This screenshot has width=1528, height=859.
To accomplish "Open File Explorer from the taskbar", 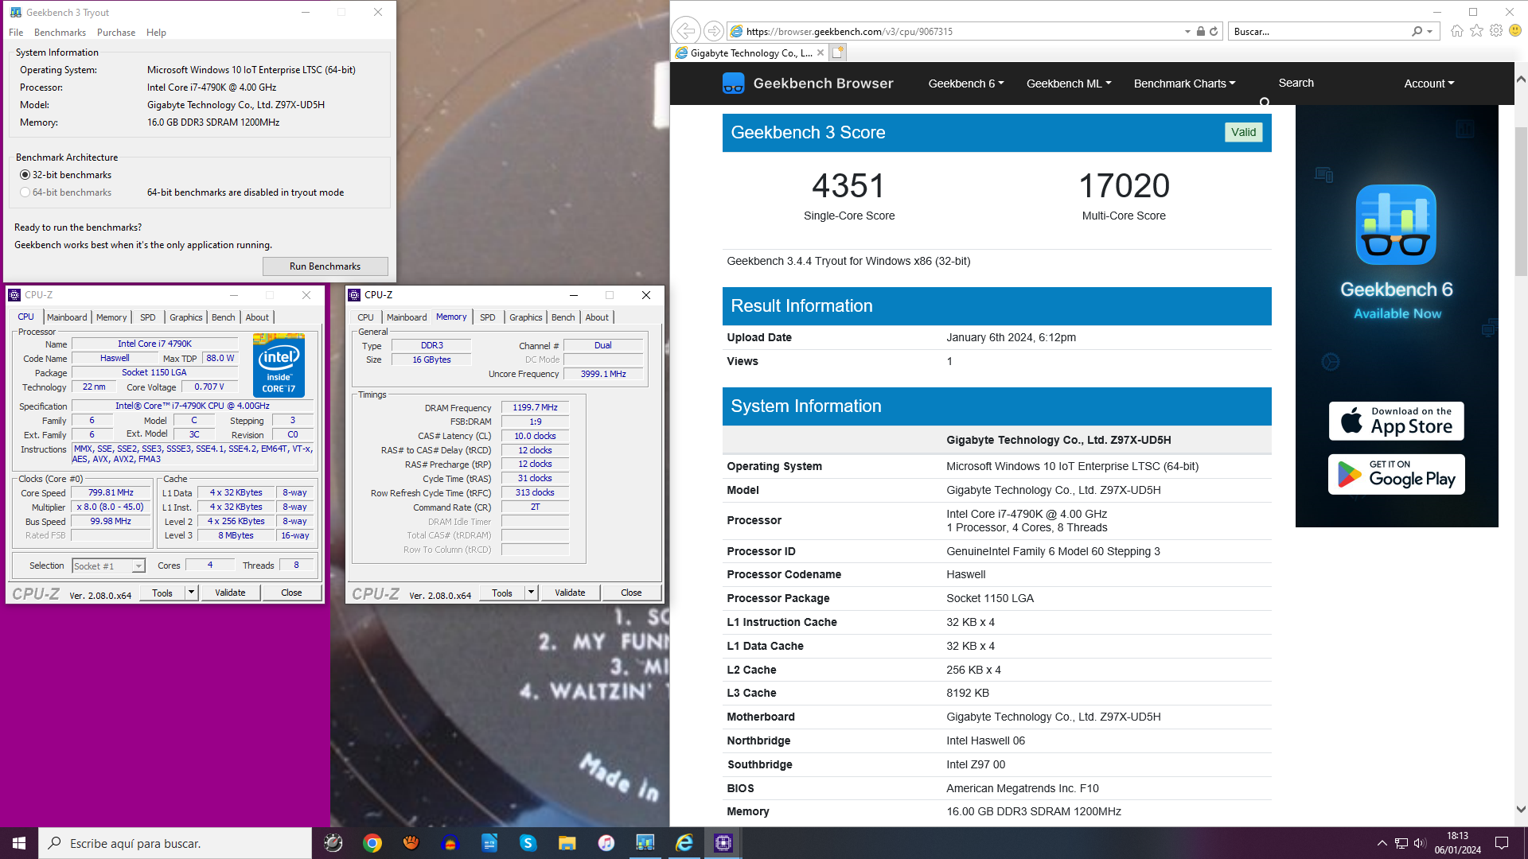I will (x=567, y=843).
